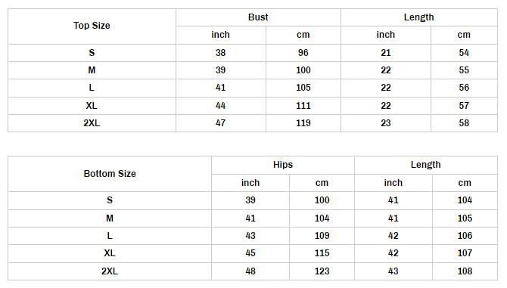
Task: Click hips value 123 cm for 2XL
Action: point(322,271)
